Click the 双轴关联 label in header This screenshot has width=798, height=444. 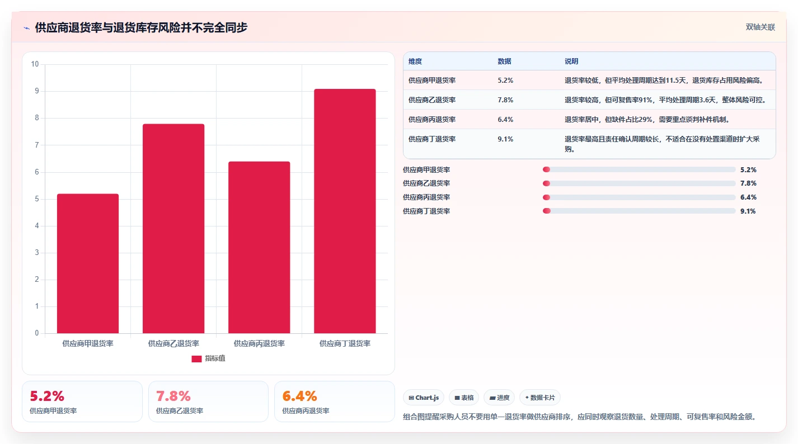pos(761,27)
